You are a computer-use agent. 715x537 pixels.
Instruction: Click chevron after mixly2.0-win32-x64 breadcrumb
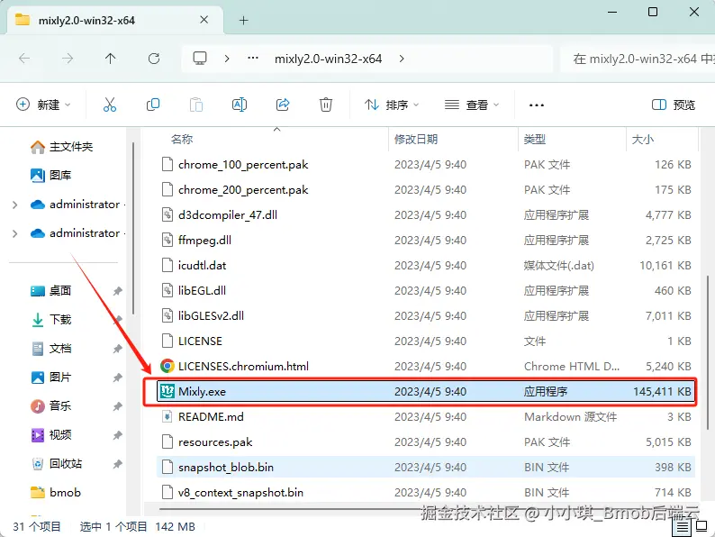pyautogui.click(x=402, y=59)
